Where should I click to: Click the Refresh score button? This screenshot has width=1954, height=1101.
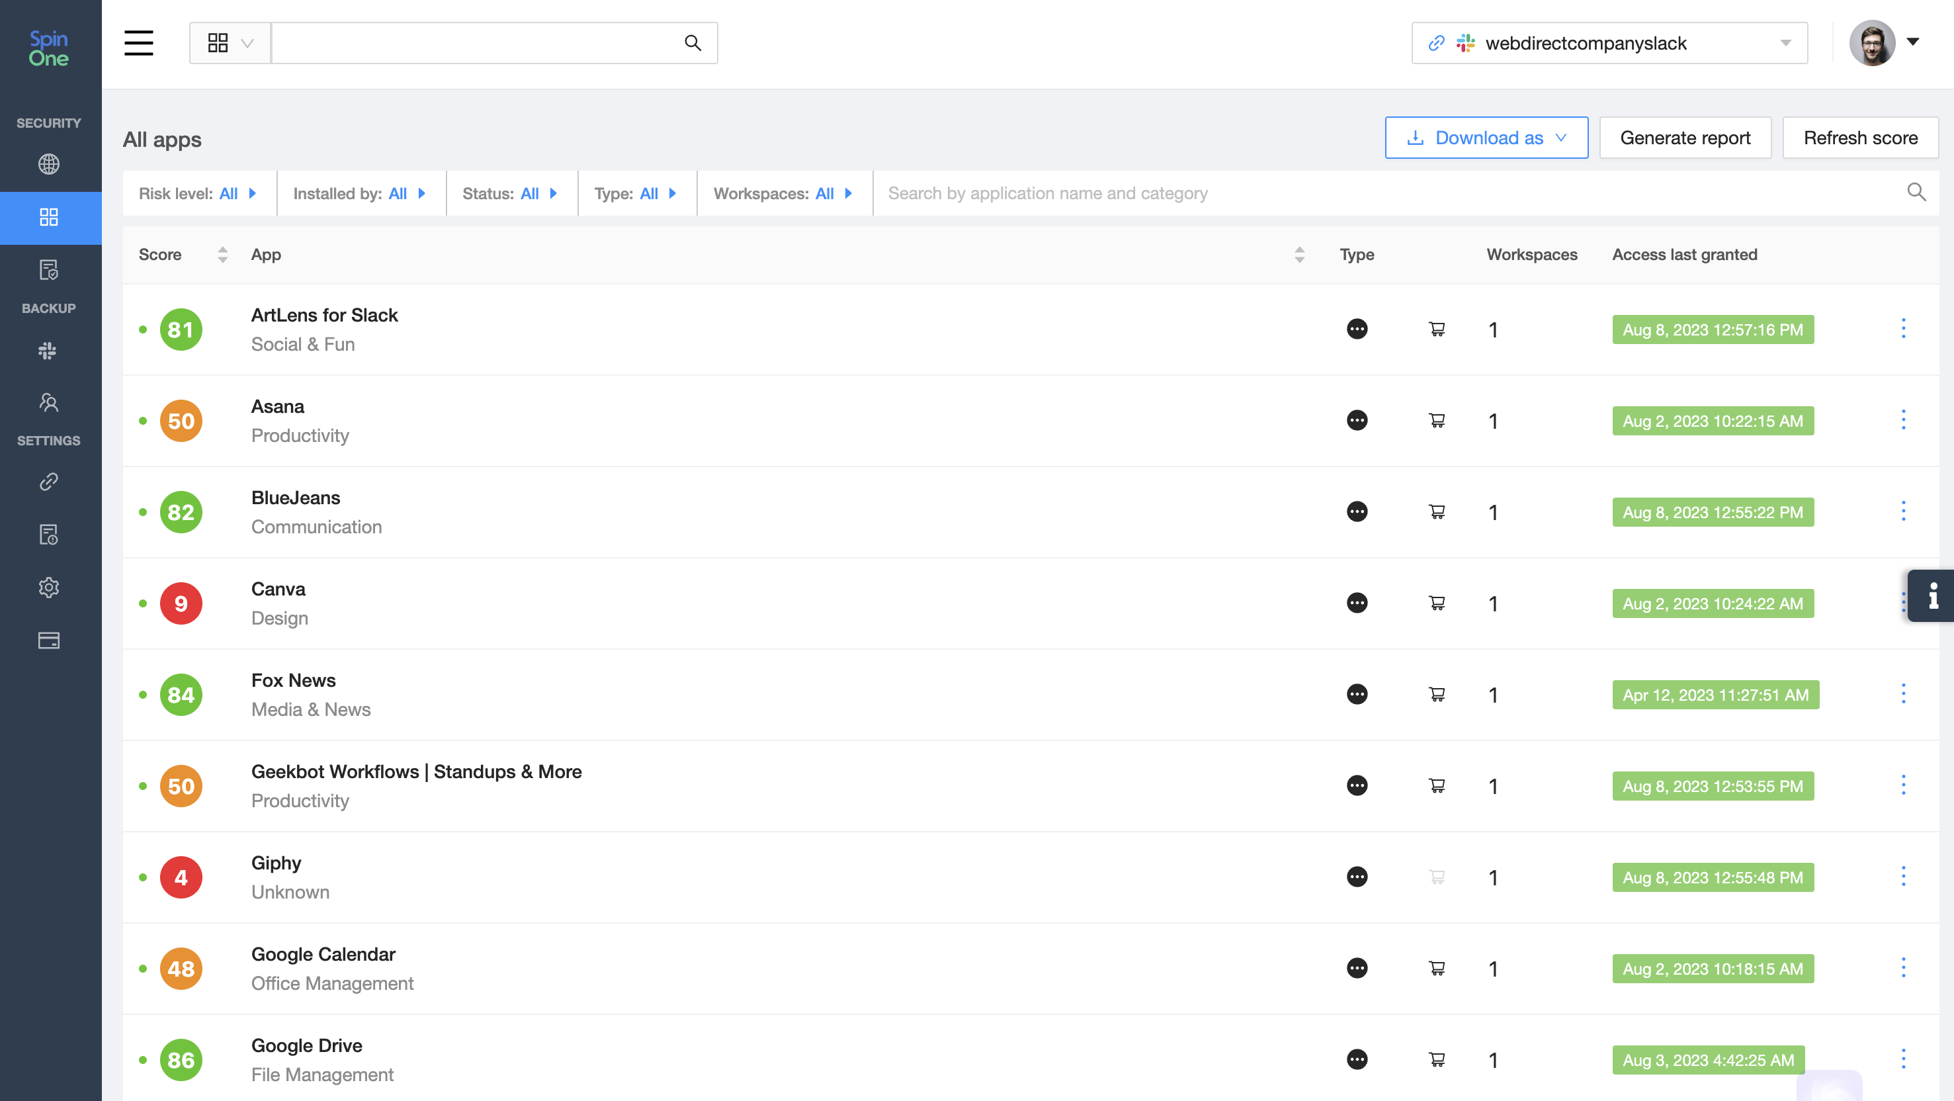point(1860,138)
